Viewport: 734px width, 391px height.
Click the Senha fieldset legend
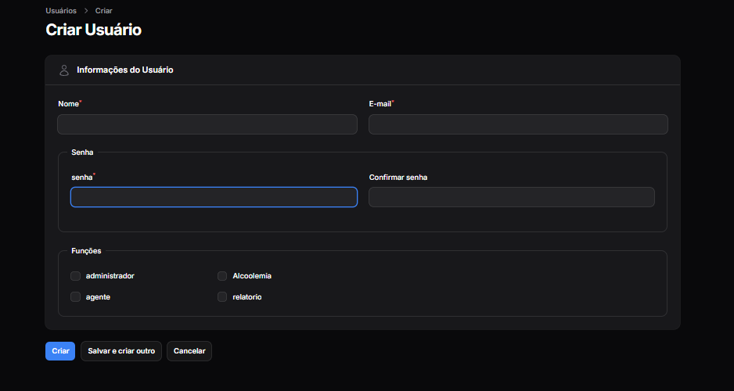click(x=82, y=152)
